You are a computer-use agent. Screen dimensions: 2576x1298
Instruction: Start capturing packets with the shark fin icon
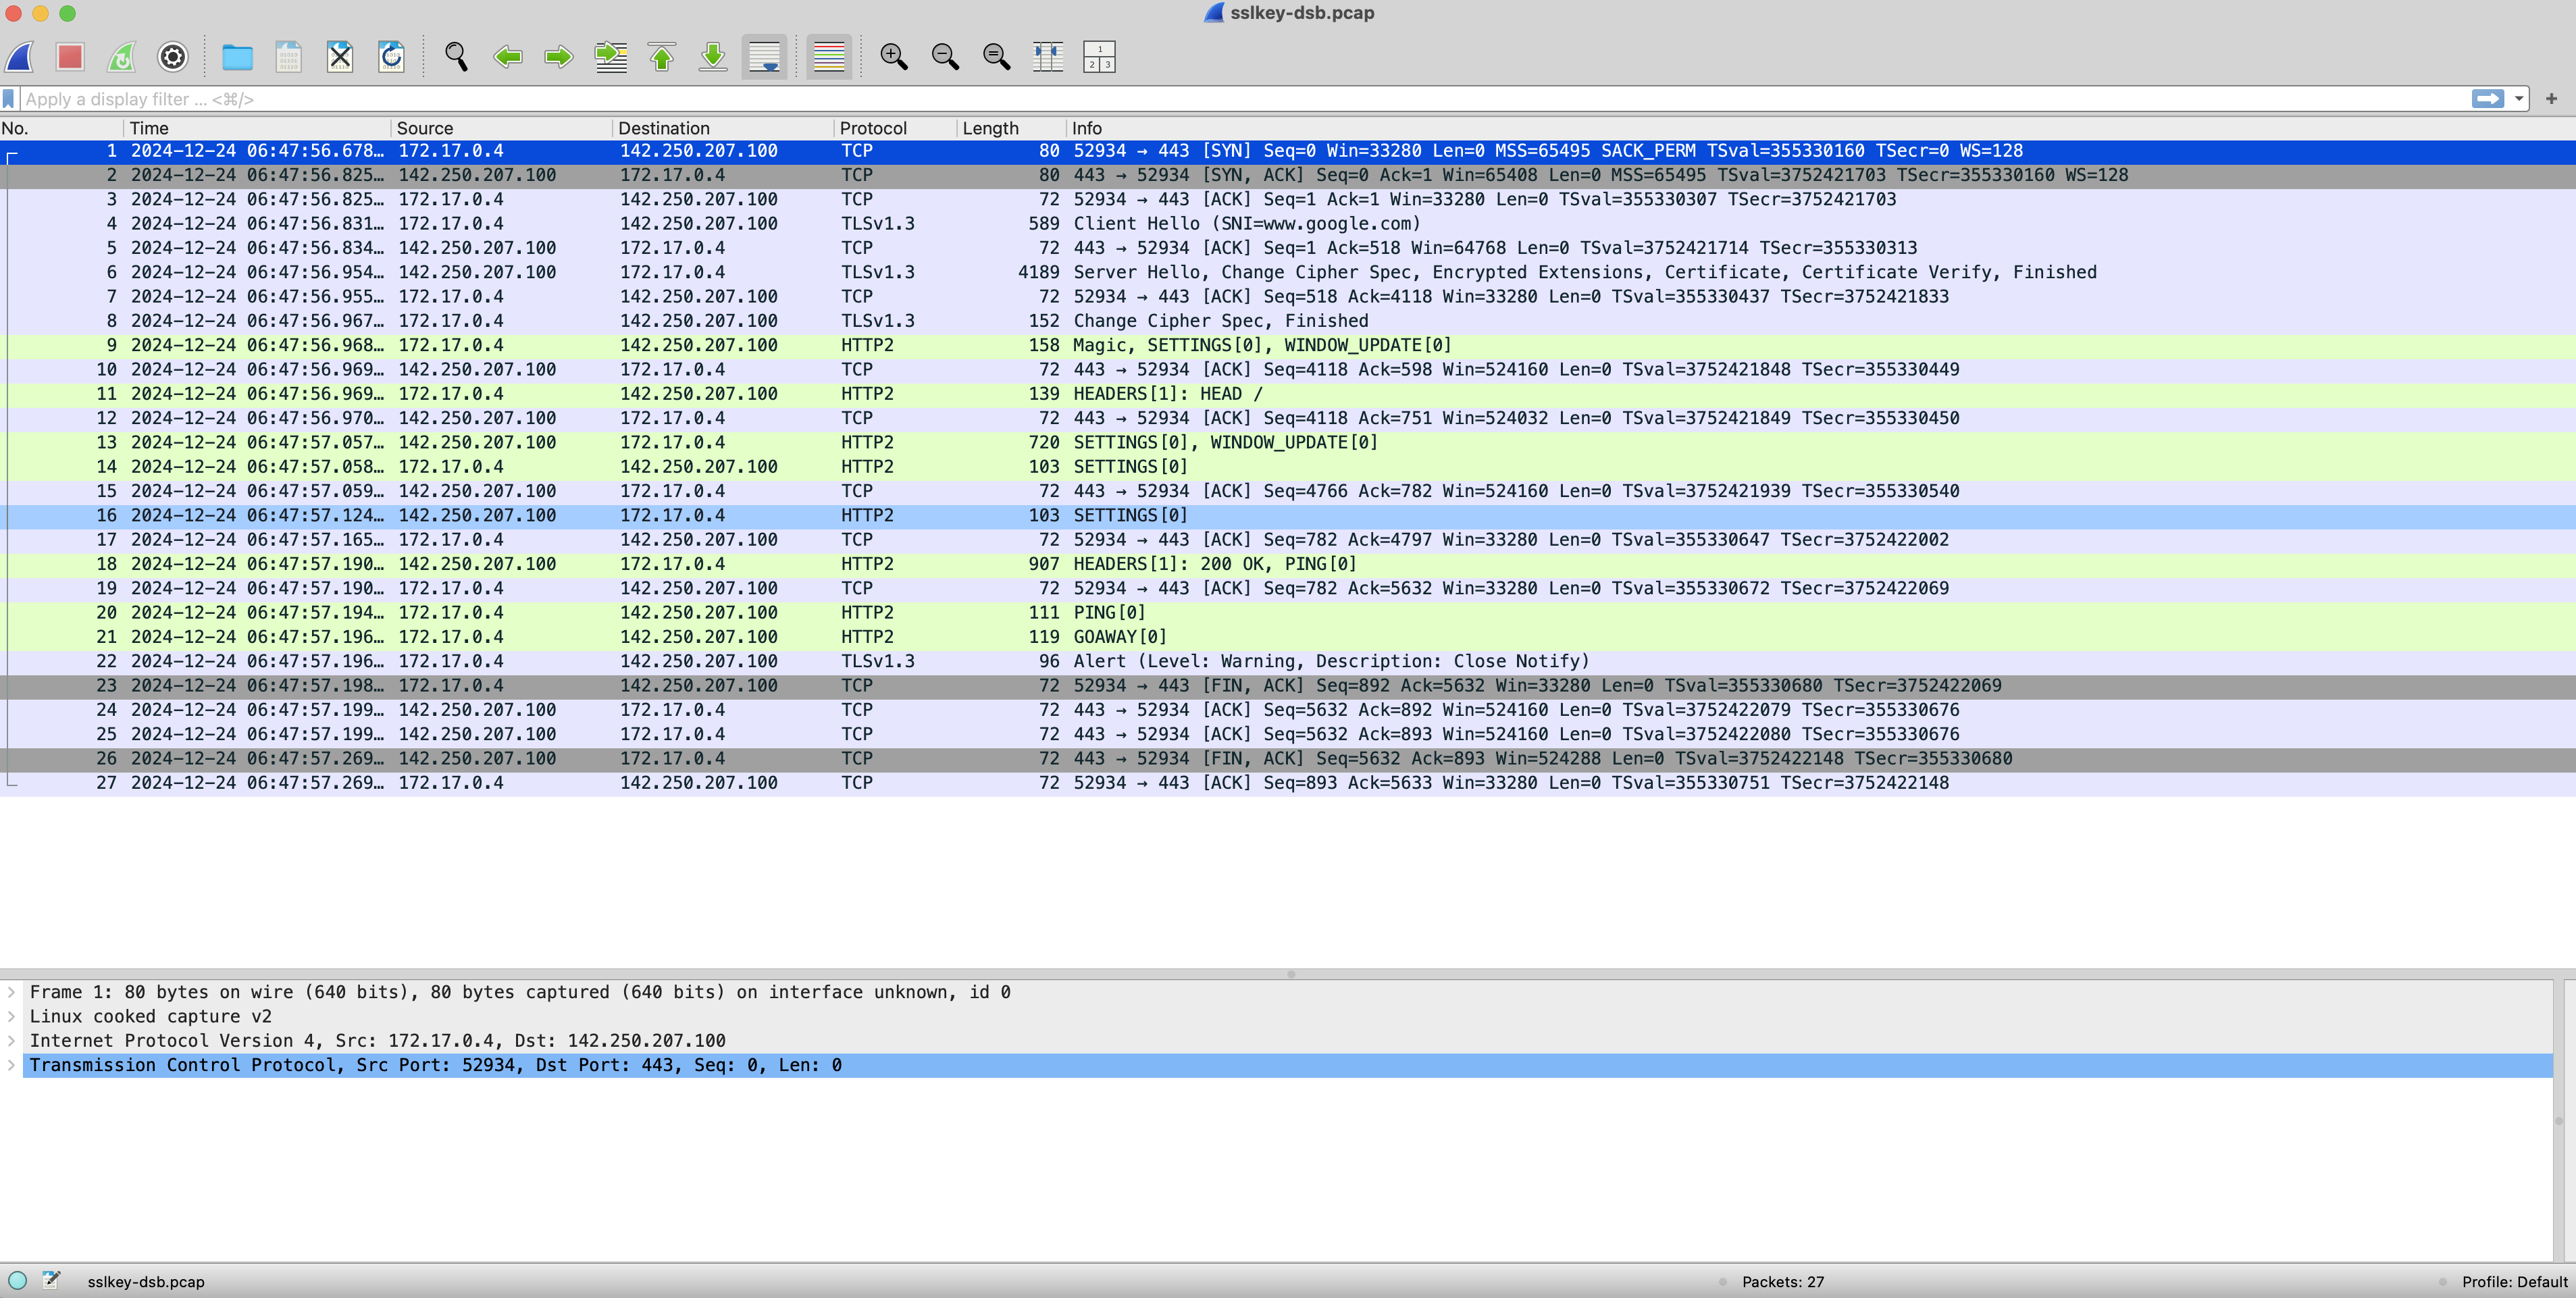(20, 57)
